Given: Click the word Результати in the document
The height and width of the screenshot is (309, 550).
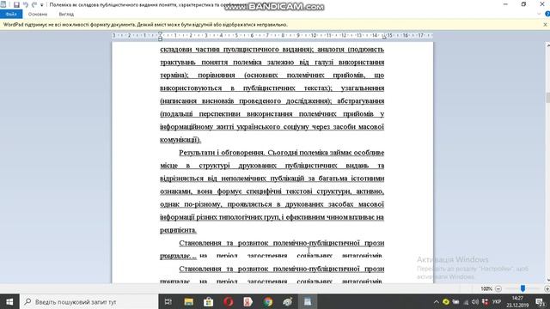Looking at the screenshot, I should (198, 153).
